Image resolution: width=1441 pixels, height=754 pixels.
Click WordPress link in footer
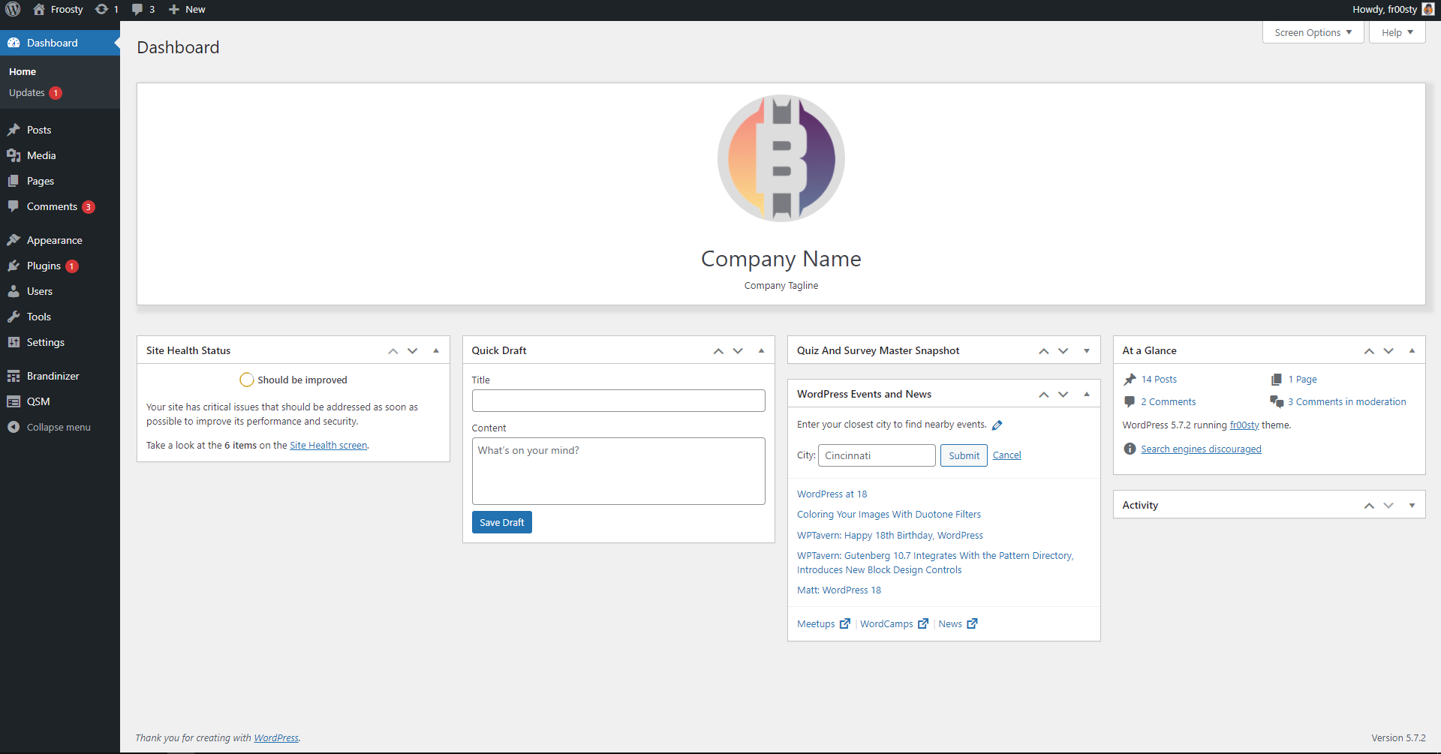(x=276, y=738)
